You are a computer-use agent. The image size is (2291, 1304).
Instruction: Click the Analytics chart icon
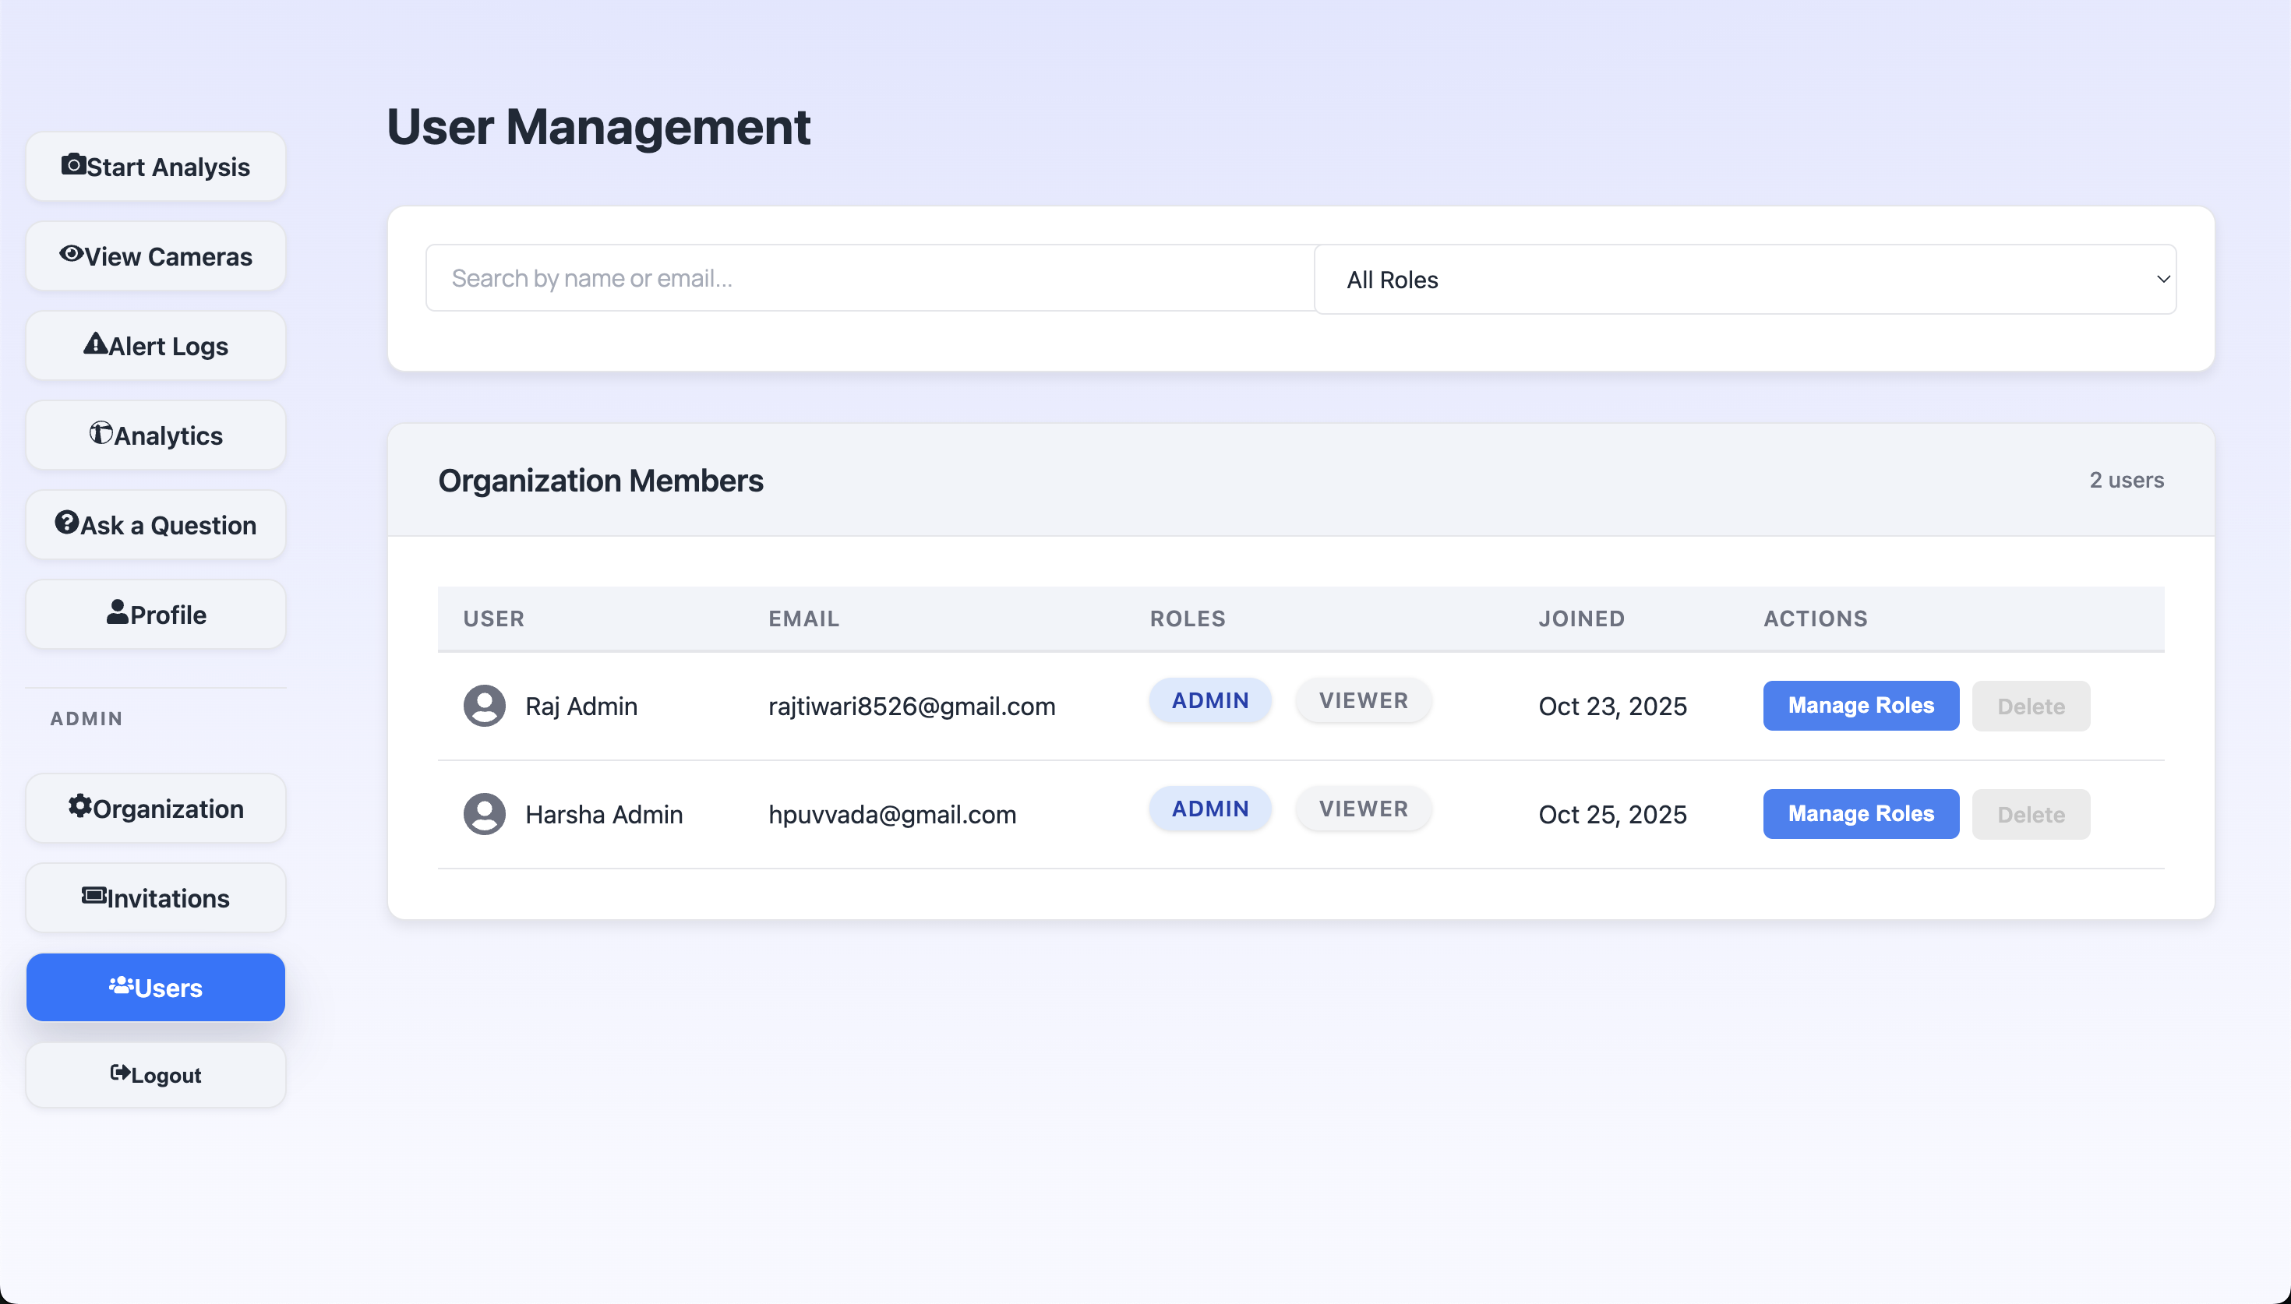pyautogui.click(x=101, y=433)
